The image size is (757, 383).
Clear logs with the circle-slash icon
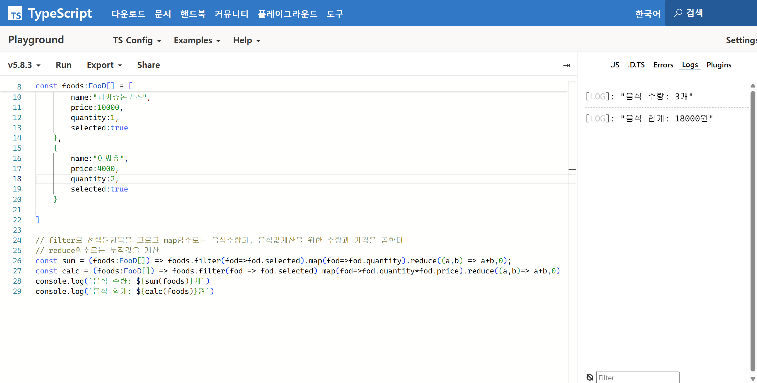coord(590,377)
